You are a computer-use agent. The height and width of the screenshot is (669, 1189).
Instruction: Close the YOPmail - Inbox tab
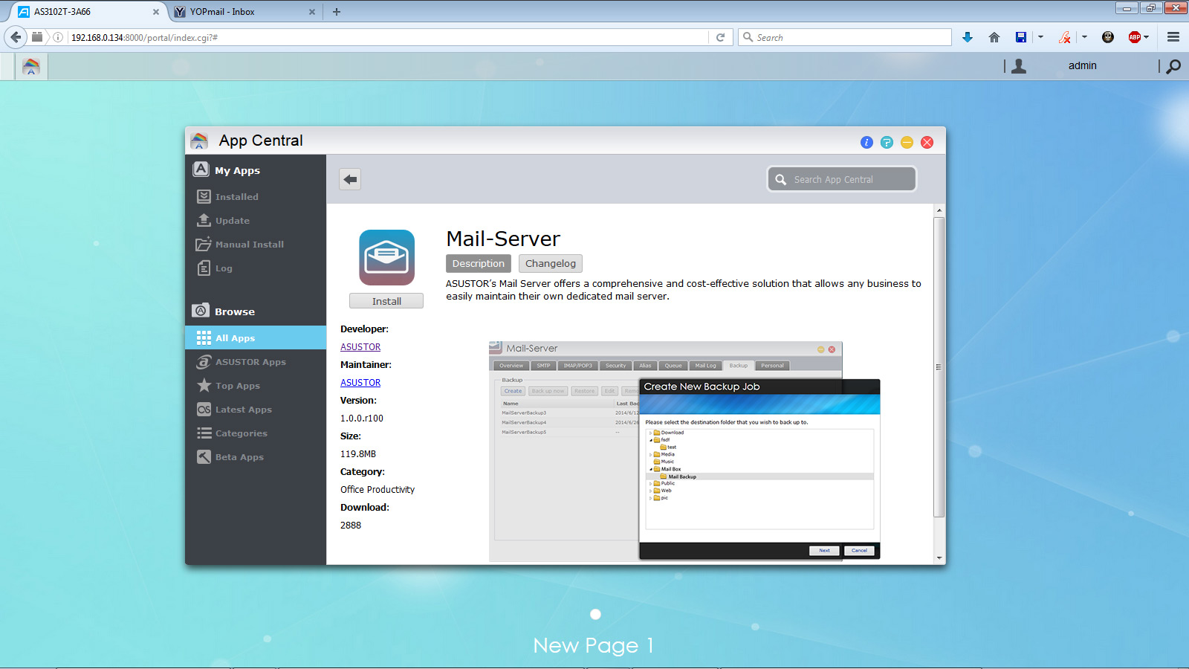(x=312, y=12)
